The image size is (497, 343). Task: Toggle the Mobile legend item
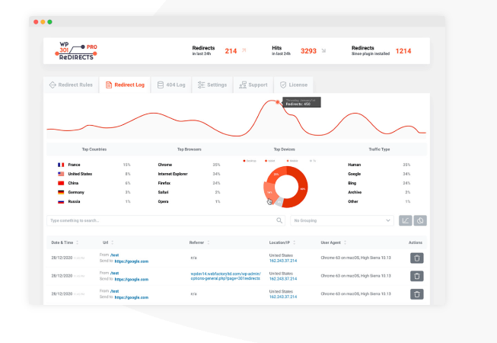pyautogui.click(x=292, y=161)
